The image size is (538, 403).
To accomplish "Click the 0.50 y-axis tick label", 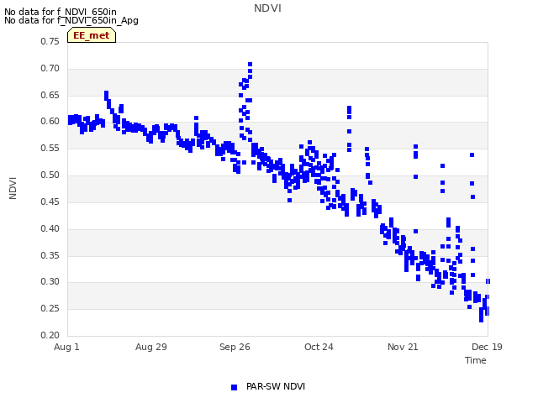I will click(50, 175).
